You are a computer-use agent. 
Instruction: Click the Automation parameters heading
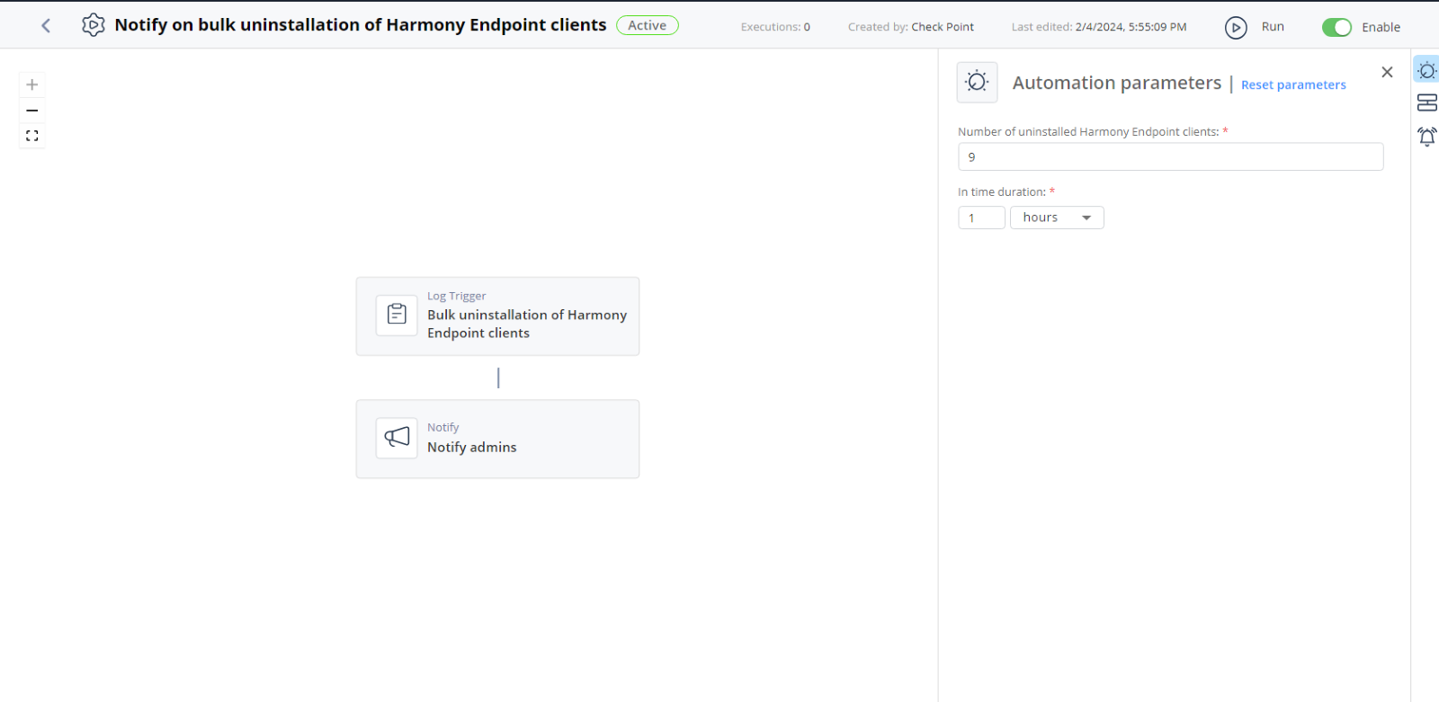[1117, 83]
